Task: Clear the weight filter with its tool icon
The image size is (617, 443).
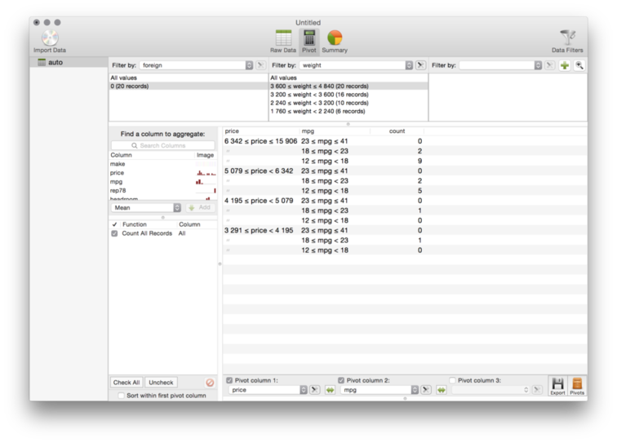Action: pos(420,65)
